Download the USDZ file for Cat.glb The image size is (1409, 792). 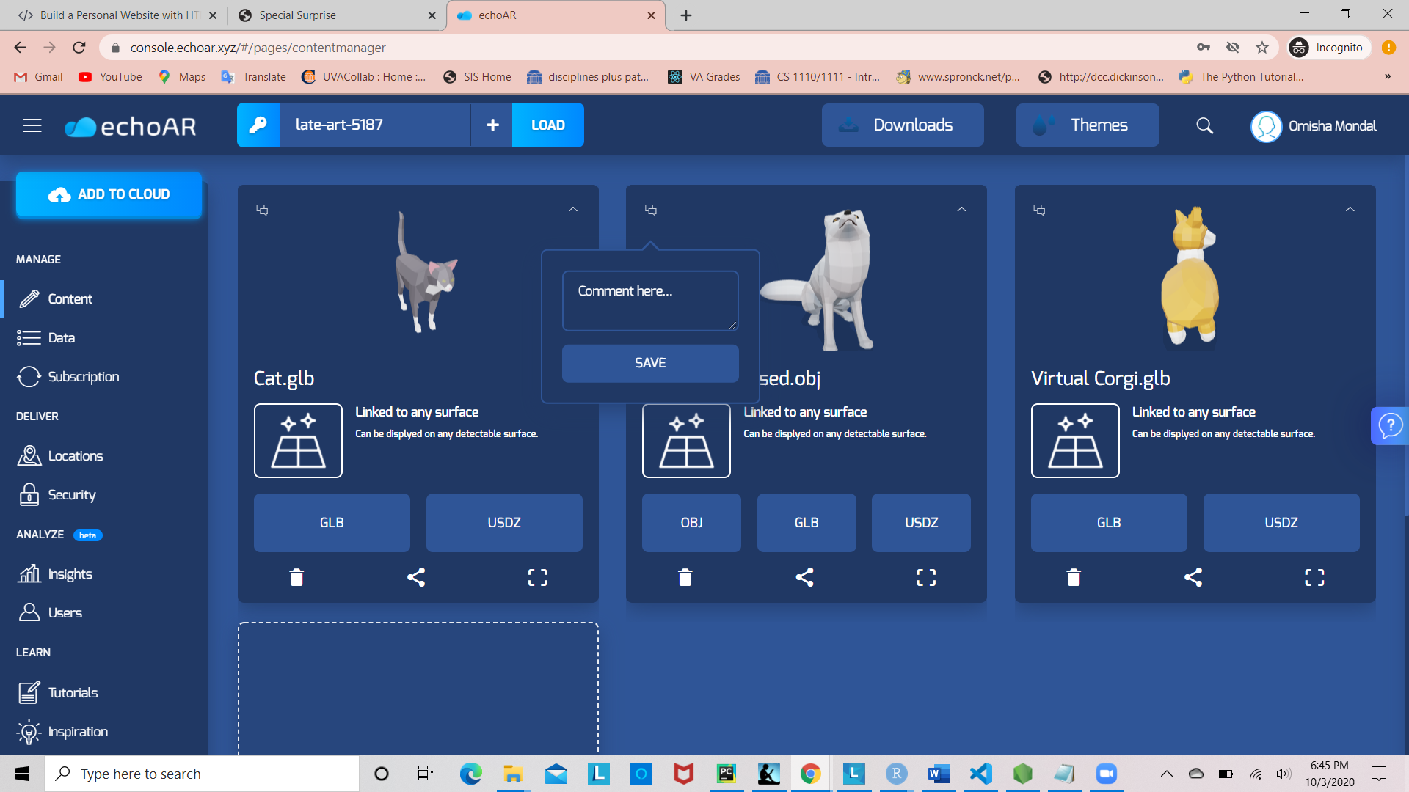[504, 523]
